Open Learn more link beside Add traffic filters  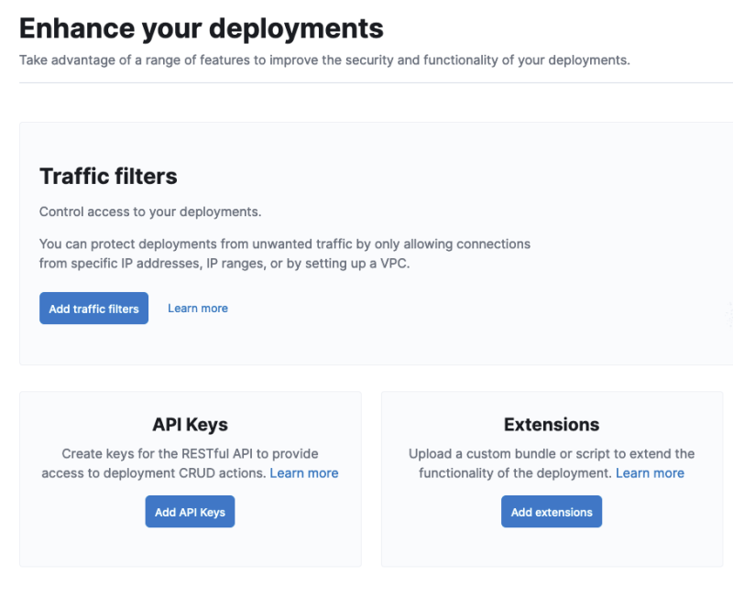point(198,309)
